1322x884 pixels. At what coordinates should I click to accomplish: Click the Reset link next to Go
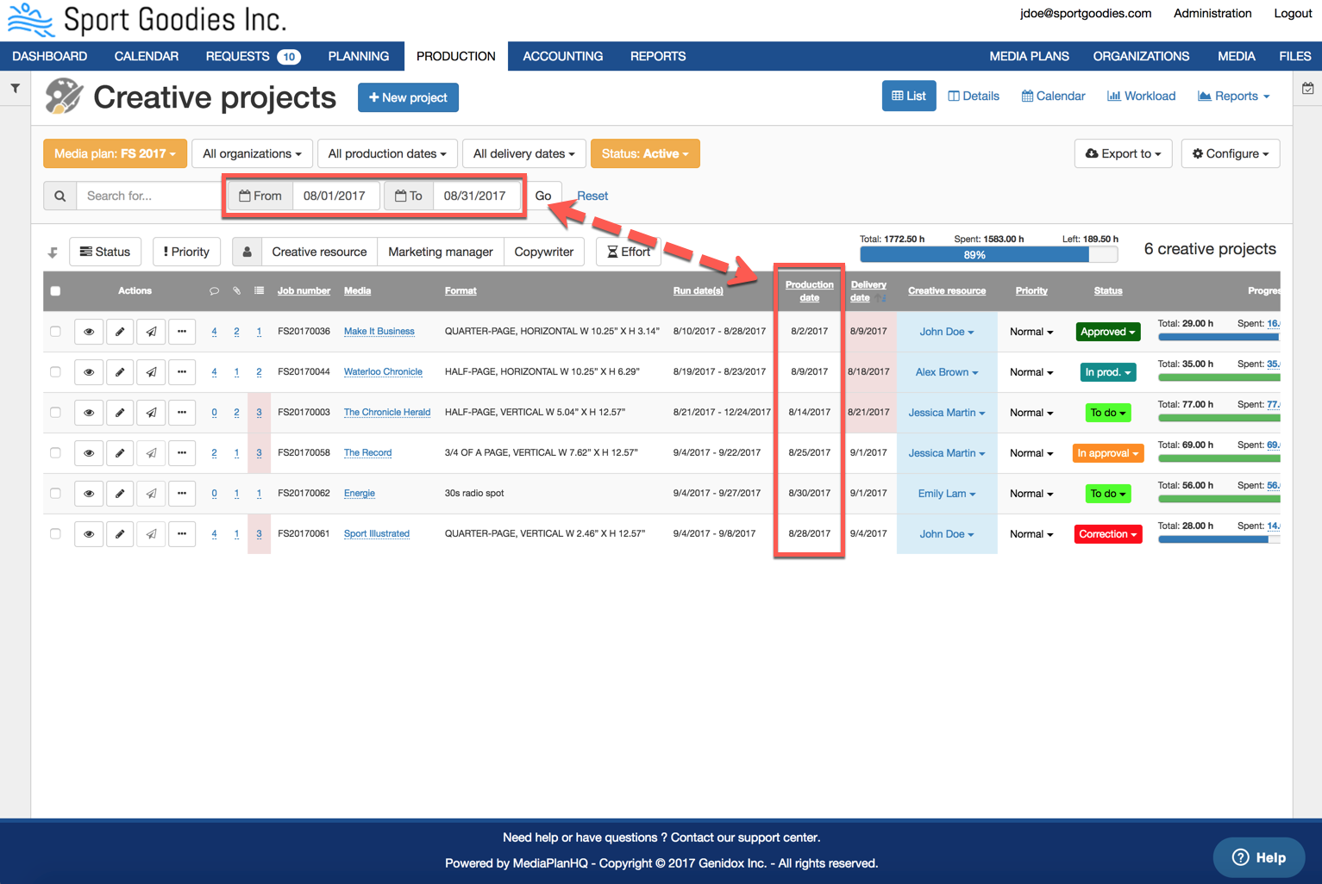592,196
